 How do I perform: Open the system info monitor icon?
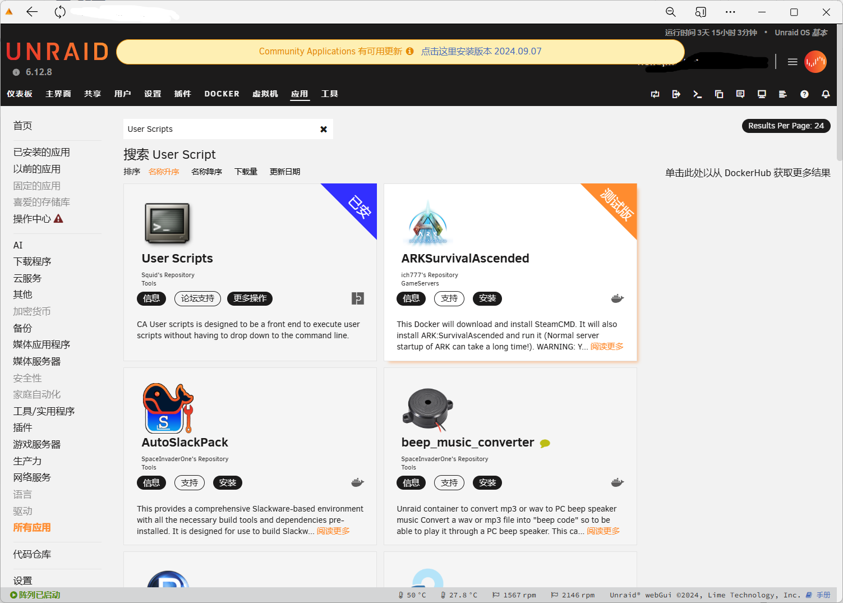(762, 94)
